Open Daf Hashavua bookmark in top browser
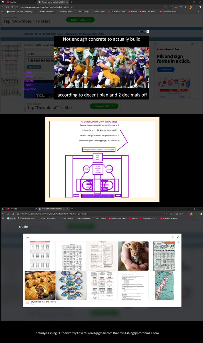Image resolution: width=203 pixels, height=343 pixels. 116,11
